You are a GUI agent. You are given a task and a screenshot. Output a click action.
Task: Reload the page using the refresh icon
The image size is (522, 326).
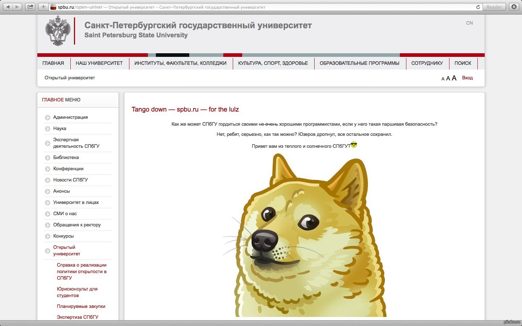coord(478,7)
